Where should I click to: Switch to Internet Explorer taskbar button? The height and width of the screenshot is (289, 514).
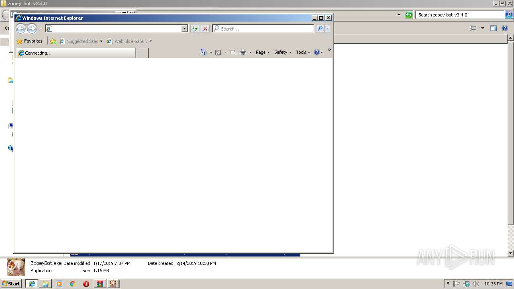[x=32, y=284]
